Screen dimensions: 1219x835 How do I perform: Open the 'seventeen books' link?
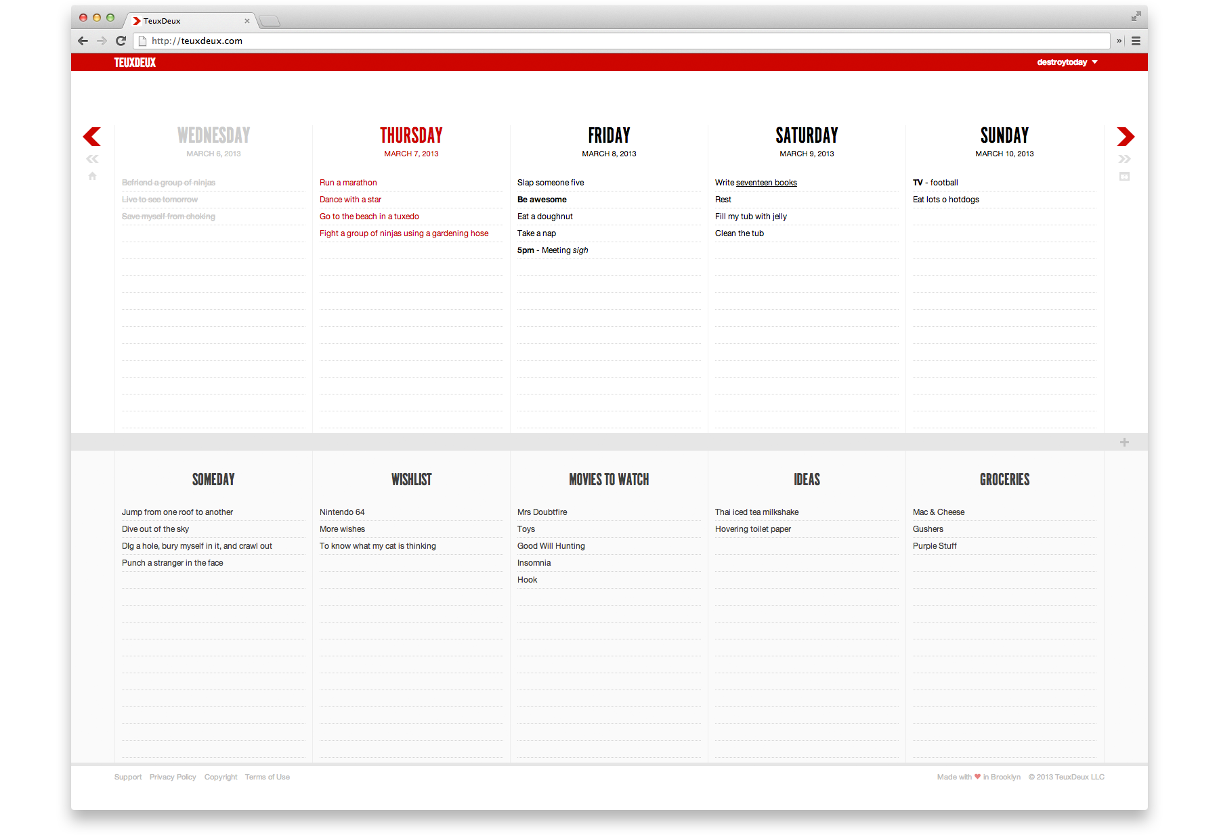click(x=766, y=183)
